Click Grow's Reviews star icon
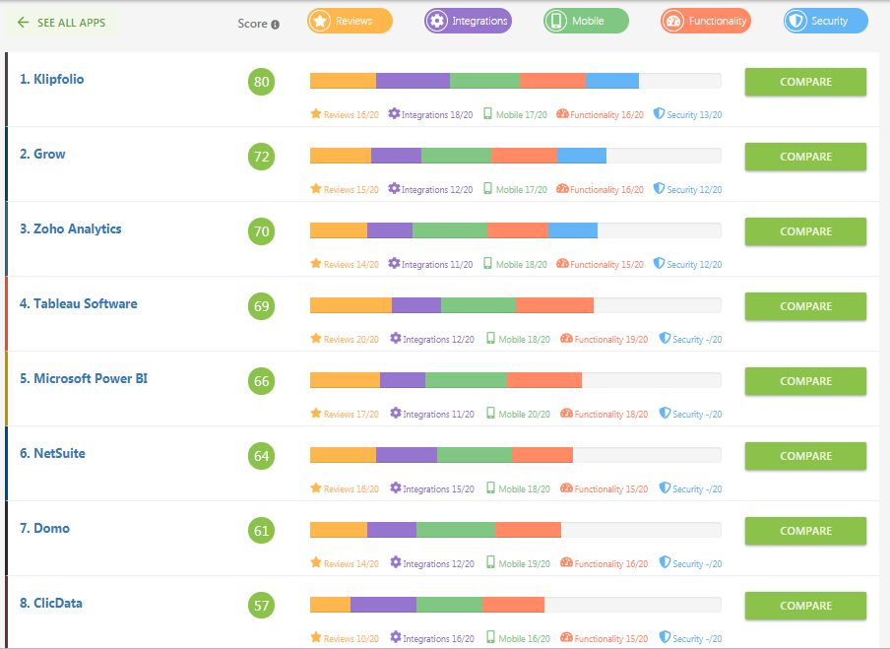This screenshot has height=649, width=890. [316, 188]
